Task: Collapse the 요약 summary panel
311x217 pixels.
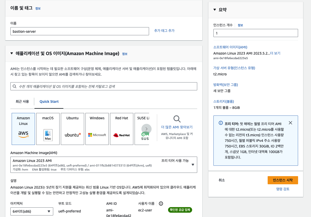Action: coord(215,10)
